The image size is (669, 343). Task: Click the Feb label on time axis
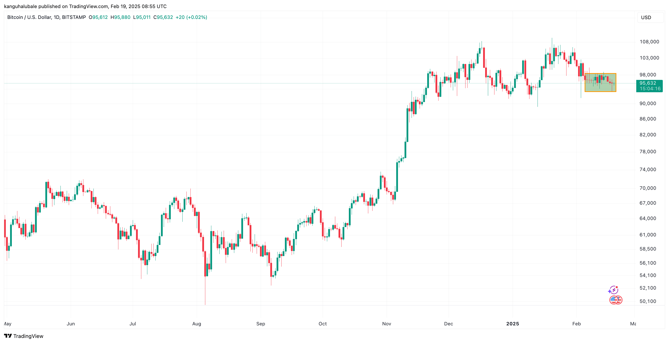pos(576,324)
